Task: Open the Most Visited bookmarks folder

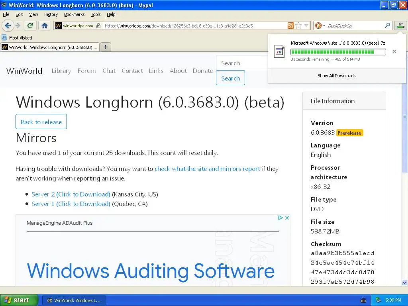Action: [x=17, y=38]
